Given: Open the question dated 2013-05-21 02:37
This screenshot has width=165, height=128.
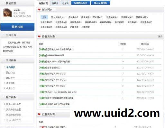Looking at the screenshot, I should (56, 74).
